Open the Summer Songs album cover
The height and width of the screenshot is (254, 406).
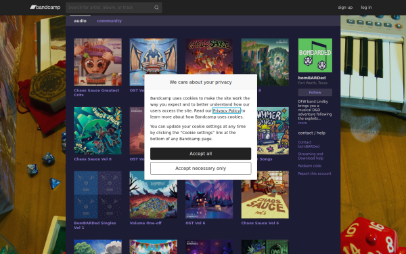coord(273,131)
